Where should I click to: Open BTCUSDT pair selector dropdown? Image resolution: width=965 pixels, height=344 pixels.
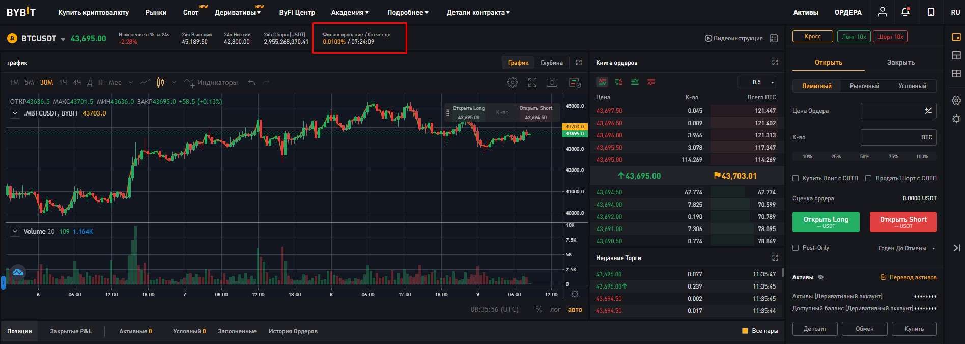click(63, 39)
